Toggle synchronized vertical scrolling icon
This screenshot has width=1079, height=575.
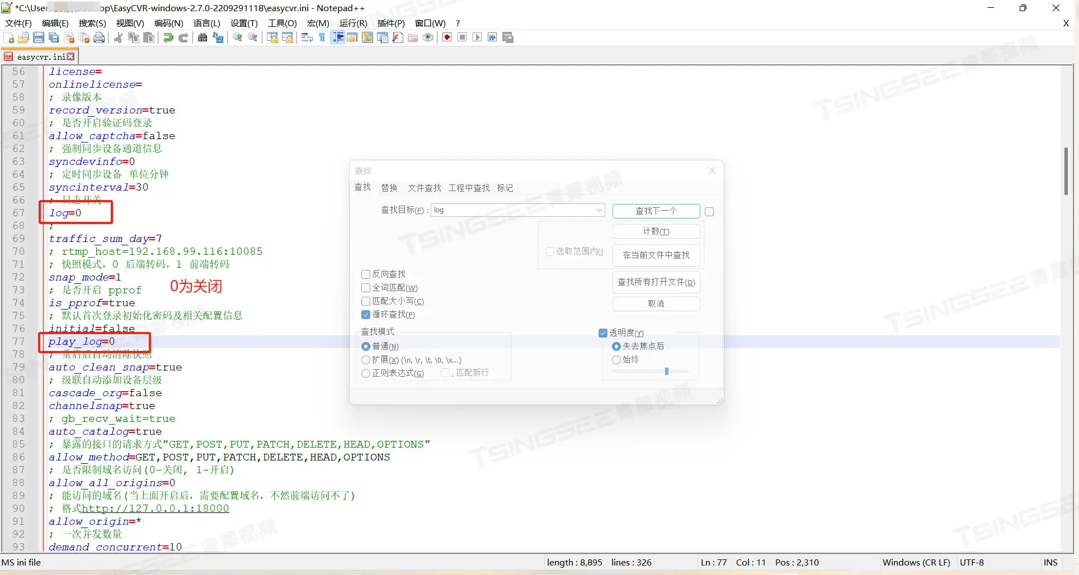pos(272,37)
